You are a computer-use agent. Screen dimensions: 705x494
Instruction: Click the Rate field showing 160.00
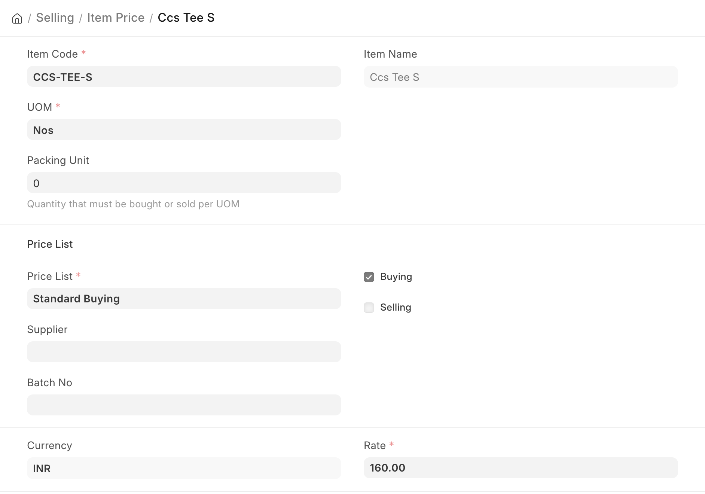pyautogui.click(x=521, y=468)
